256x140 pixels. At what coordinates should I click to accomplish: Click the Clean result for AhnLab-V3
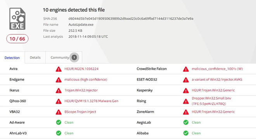(x=69, y=133)
